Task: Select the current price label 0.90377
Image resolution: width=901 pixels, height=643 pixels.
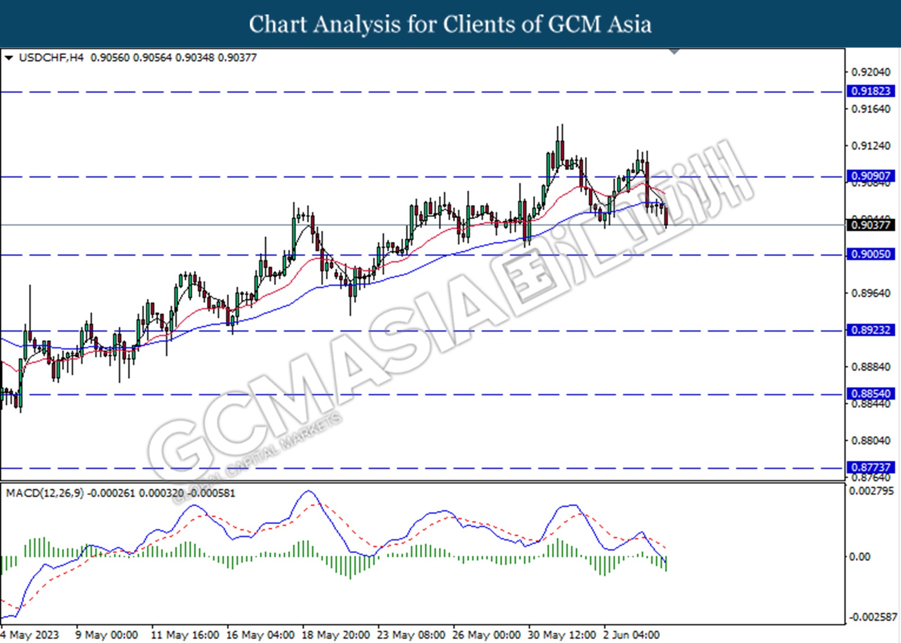Action: pyautogui.click(x=870, y=225)
